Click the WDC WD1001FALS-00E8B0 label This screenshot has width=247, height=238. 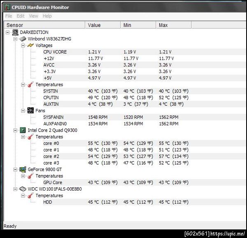[x=55, y=189]
